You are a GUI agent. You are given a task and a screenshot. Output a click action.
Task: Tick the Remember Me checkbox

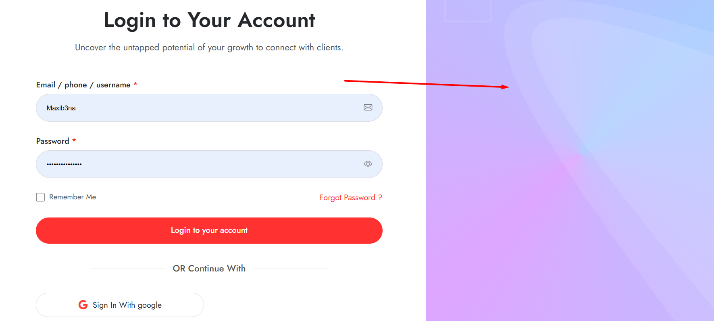pos(40,197)
